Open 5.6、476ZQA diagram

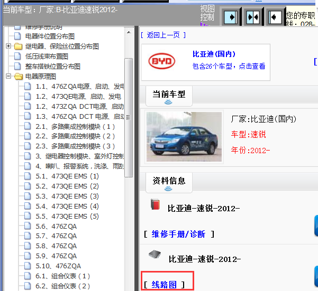point(56,226)
